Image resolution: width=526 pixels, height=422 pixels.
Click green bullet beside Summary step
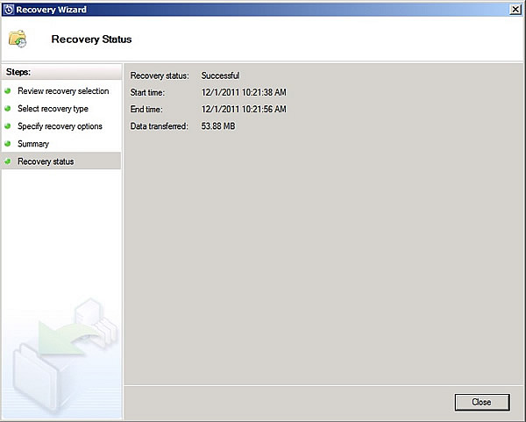[8, 144]
